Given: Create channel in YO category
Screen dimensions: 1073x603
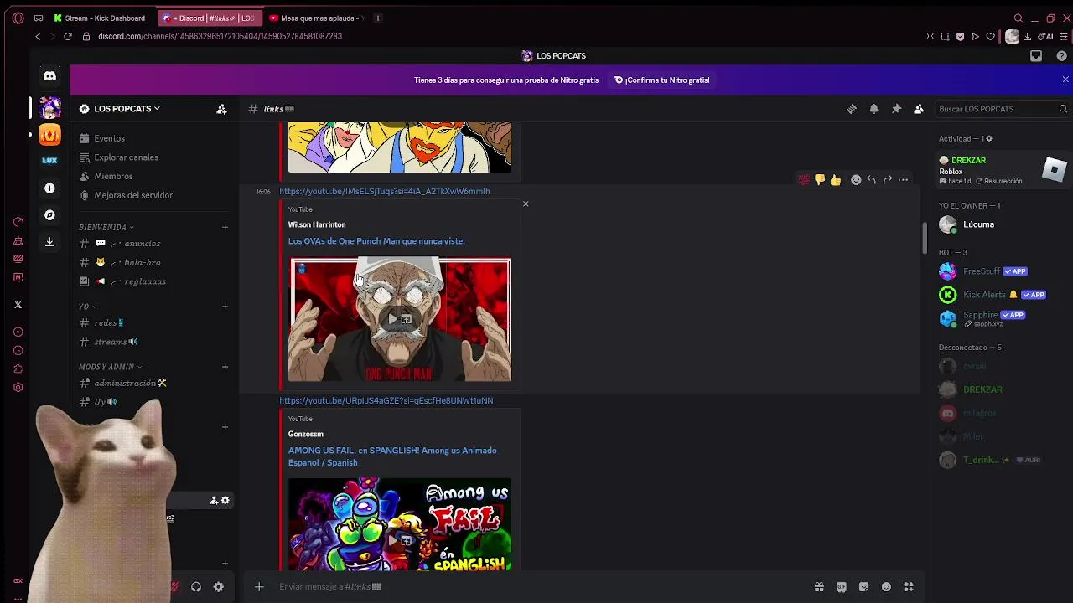Looking at the screenshot, I should 225,307.
